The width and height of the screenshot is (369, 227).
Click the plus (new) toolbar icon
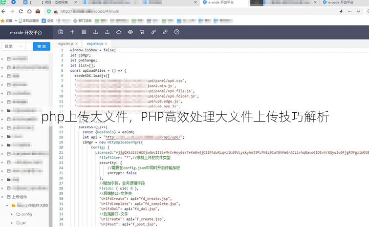coord(72,32)
